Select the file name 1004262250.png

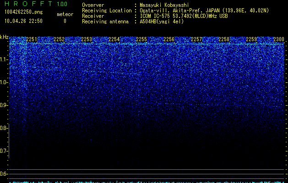click(24, 12)
